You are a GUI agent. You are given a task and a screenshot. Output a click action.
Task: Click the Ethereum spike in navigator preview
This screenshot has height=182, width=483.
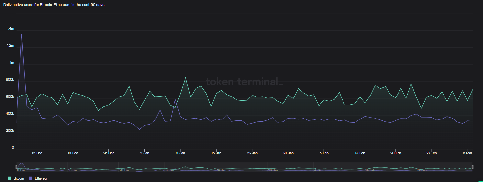click(22, 164)
